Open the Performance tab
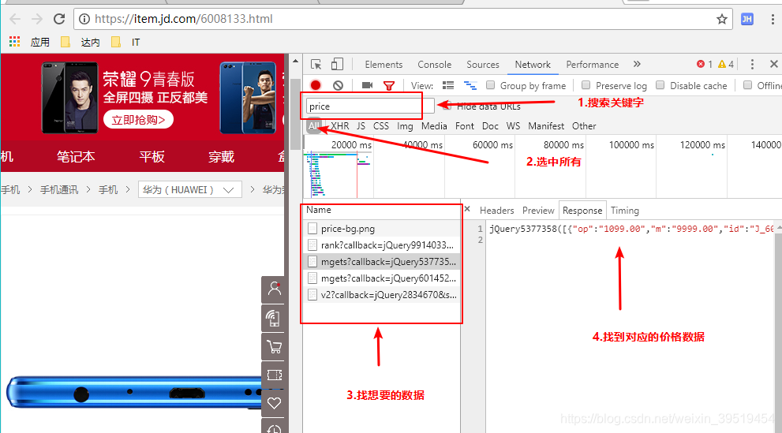 coord(592,65)
